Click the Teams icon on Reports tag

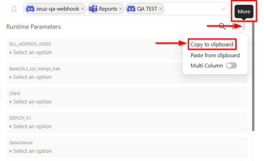[93, 9]
